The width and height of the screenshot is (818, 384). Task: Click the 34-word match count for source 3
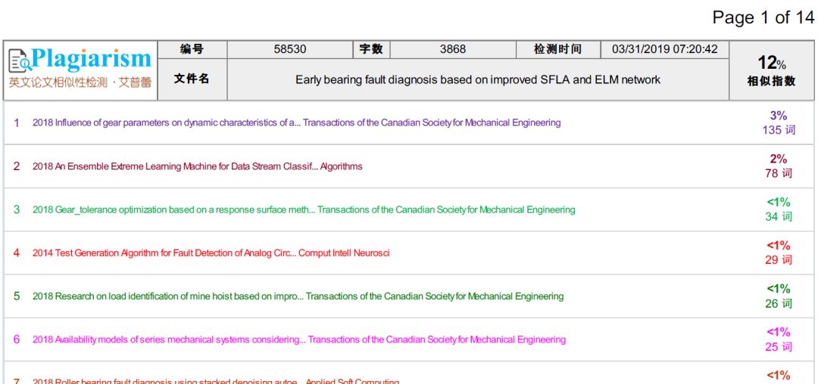point(778,217)
